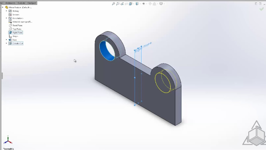Click the Edit Appearance icon
This screenshot has width=266, height=150.
tap(150, 4)
